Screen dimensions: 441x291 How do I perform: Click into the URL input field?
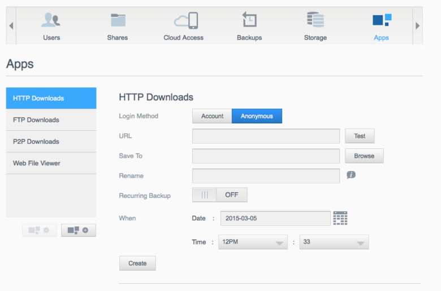point(266,136)
